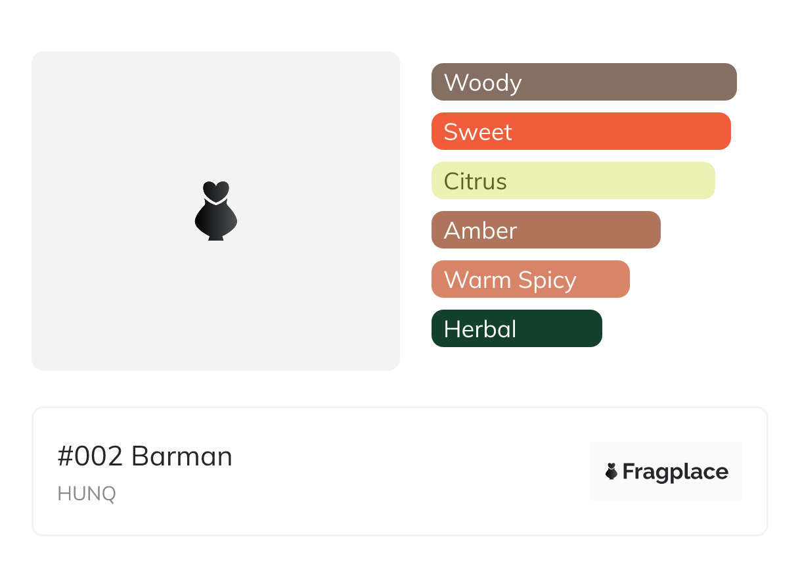The height and width of the screenshot is (568, 800).
Task: Click the "Herbal" text label
Action: (480, 329)
